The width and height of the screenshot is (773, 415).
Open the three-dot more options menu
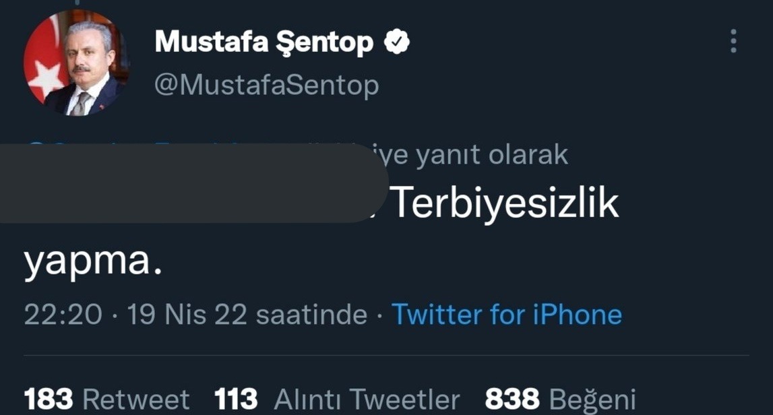(733, 42)
